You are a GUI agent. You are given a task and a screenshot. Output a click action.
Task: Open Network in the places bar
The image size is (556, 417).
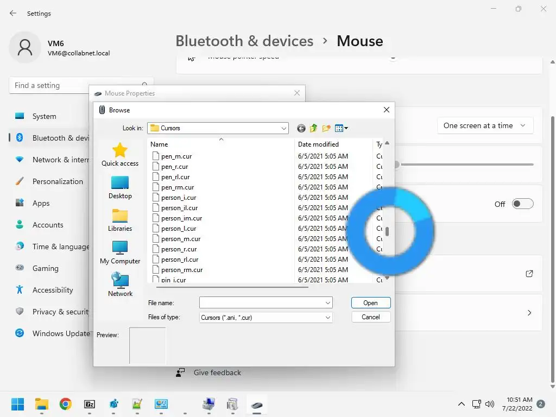[x=120, y=285]
